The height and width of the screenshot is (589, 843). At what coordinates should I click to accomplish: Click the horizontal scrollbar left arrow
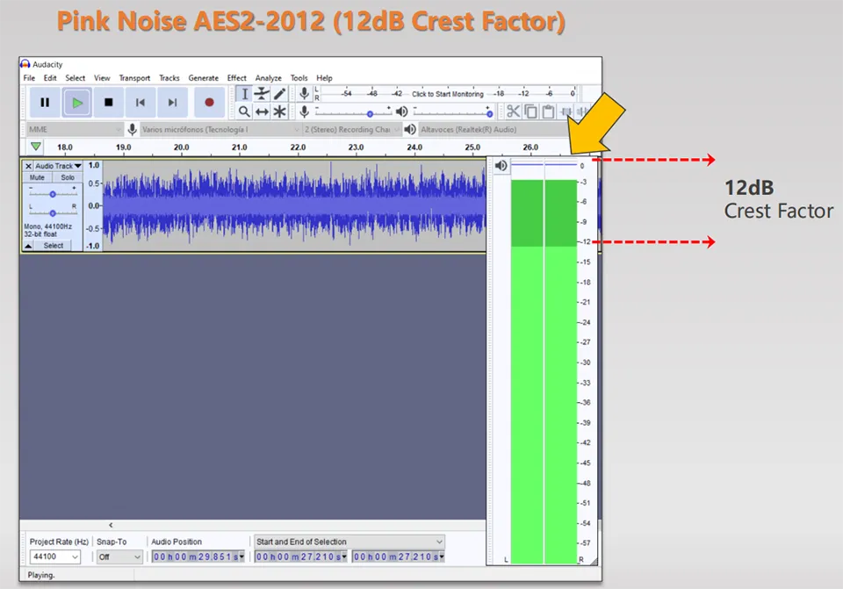click(111, 525)
